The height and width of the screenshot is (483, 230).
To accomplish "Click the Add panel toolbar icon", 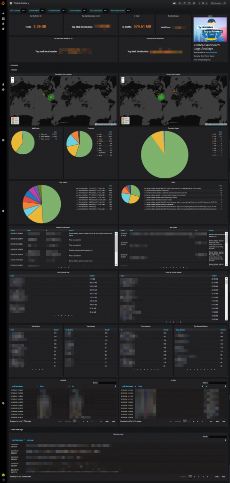I will 174,3.
